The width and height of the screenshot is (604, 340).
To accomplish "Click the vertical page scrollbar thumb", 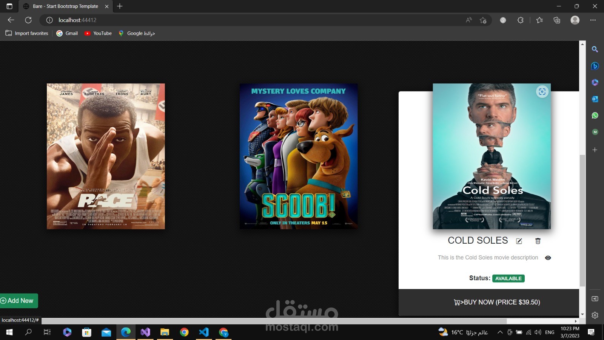I will pos(582,220).
